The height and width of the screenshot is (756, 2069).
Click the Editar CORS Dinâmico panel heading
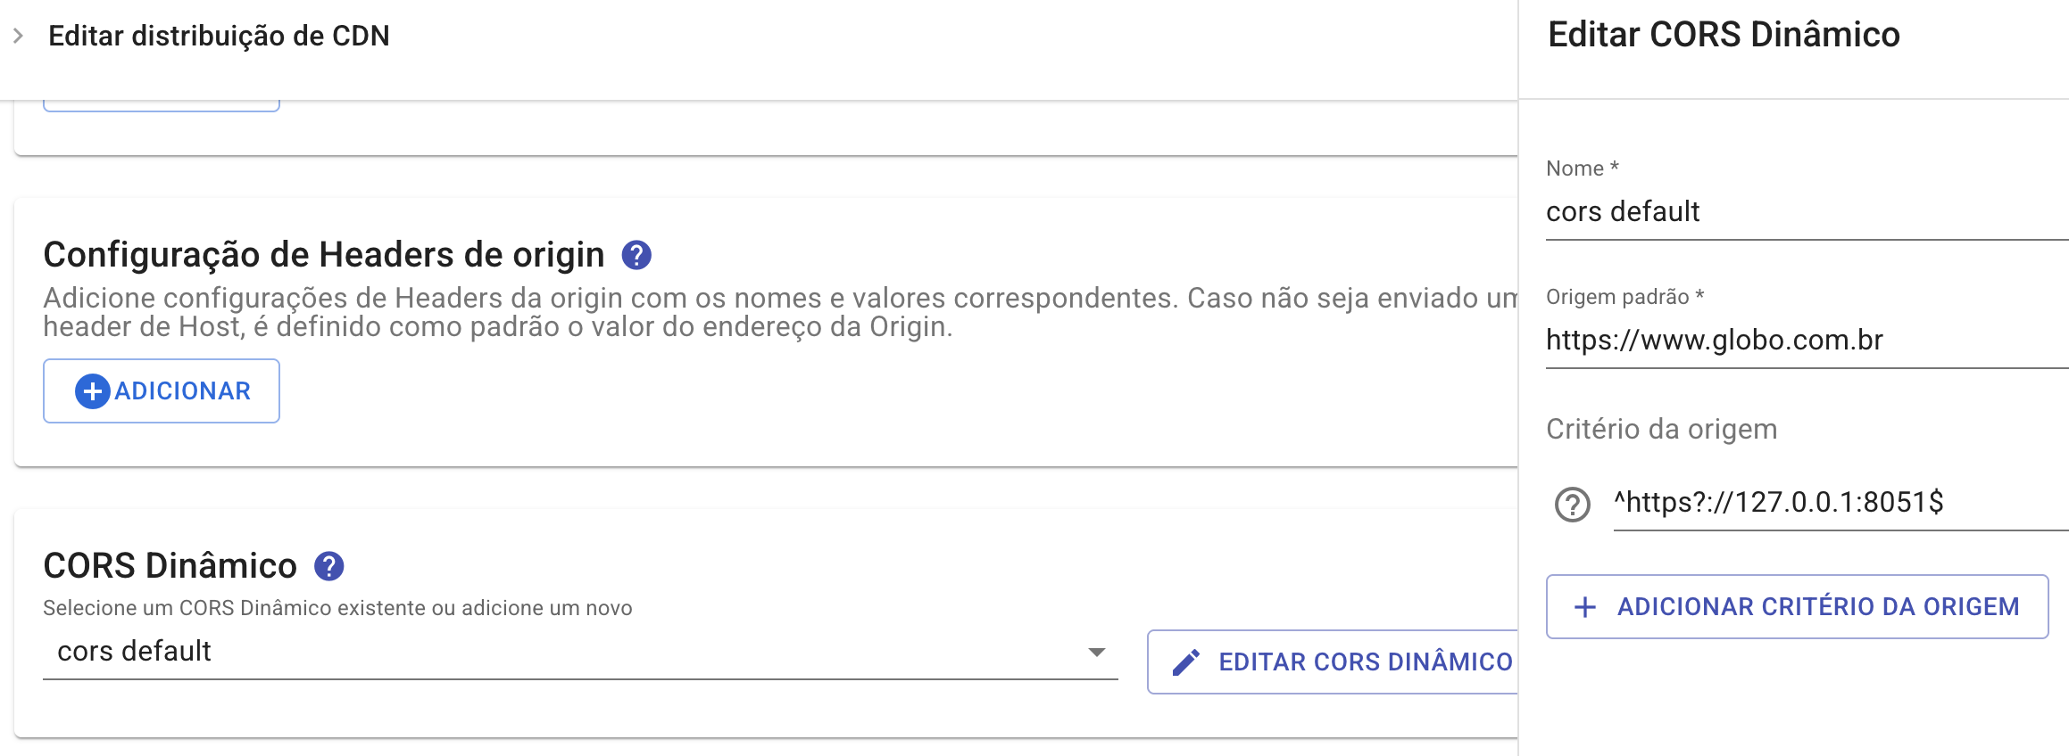(x=1724, y=35)
